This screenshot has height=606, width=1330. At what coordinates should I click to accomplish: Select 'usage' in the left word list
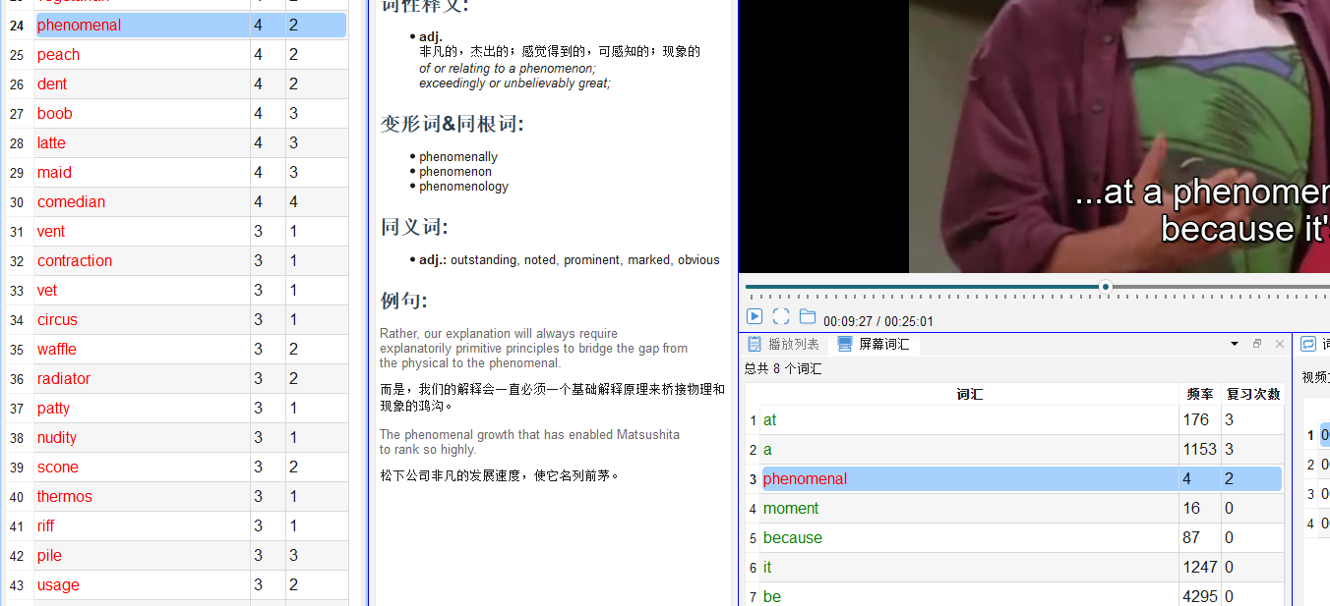(58, 584)
